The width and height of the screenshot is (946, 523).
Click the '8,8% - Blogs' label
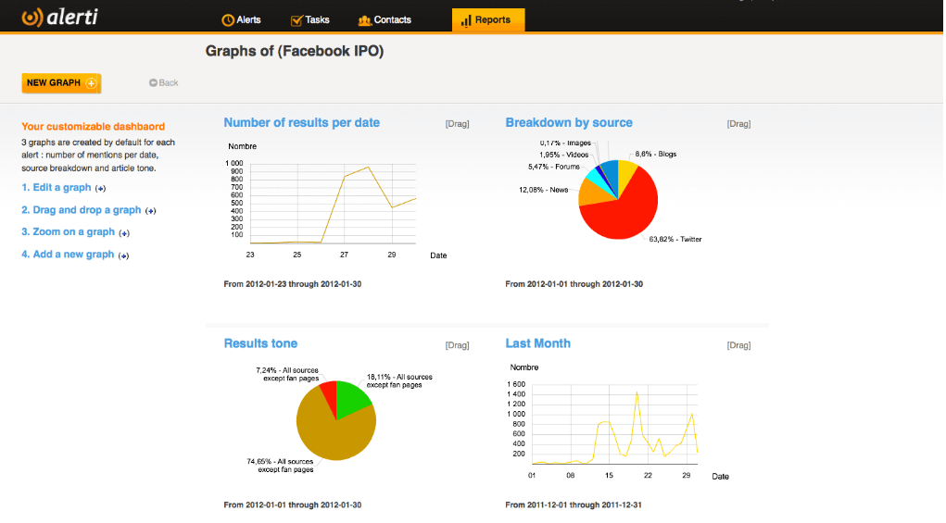point(656,155)
